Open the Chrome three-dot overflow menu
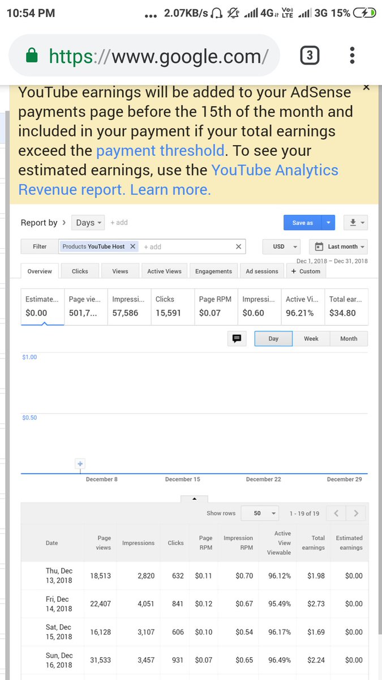382x680 pixels. pyautogui.click(x=352, y=55)
